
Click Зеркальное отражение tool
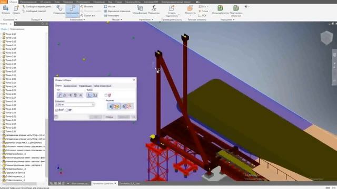117,11
